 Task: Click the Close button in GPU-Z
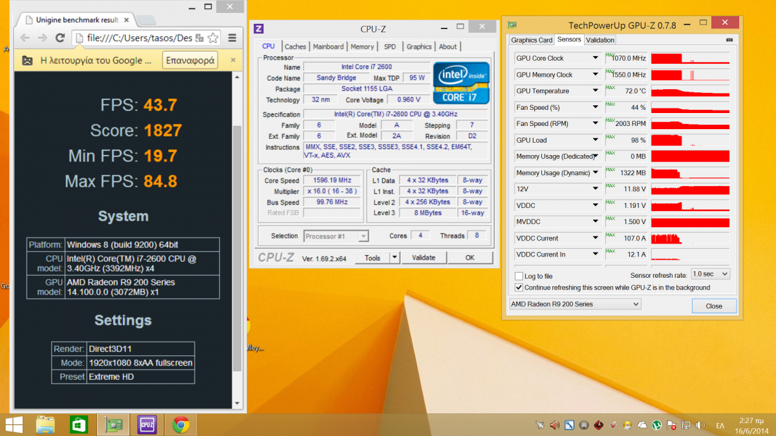coord(714,306)
